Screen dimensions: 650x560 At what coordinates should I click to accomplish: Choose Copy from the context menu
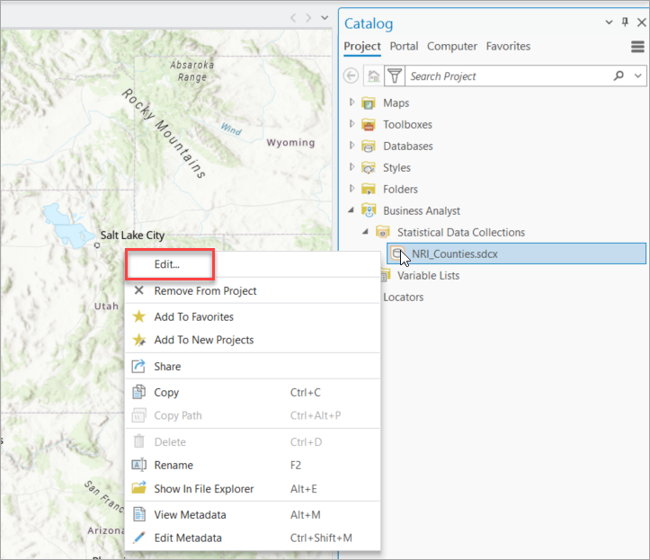pos(253,393)
